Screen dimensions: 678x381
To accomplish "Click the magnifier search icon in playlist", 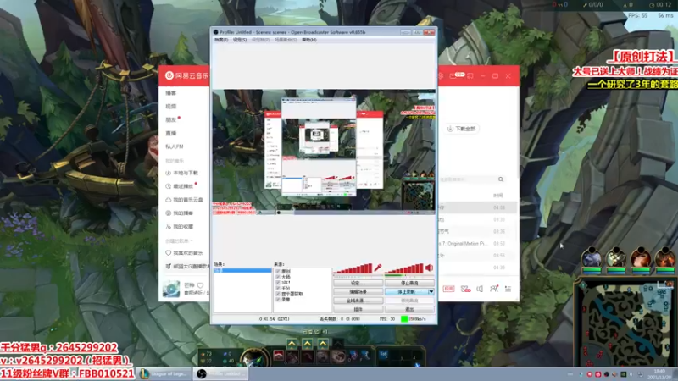I will [501, 179].
